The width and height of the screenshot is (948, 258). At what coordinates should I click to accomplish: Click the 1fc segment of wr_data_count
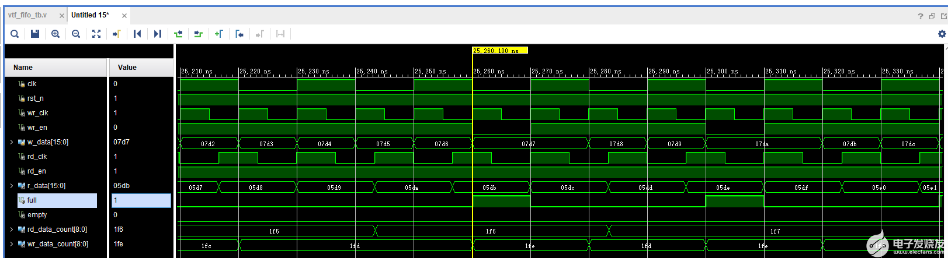206,246
